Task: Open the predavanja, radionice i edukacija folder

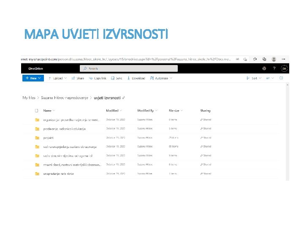Action: [x=64, y=129]
